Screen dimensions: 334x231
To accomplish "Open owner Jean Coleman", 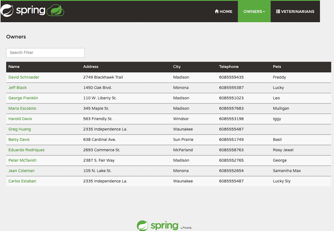I will (x=22, y=170).
